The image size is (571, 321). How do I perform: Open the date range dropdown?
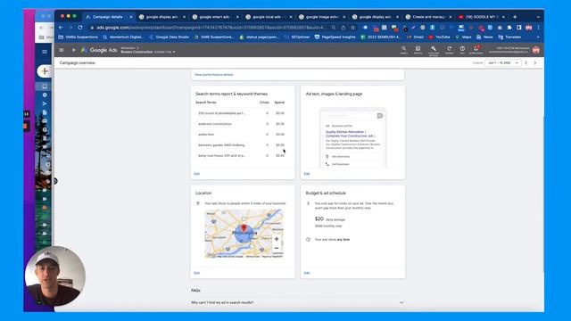tap(502, 63)
